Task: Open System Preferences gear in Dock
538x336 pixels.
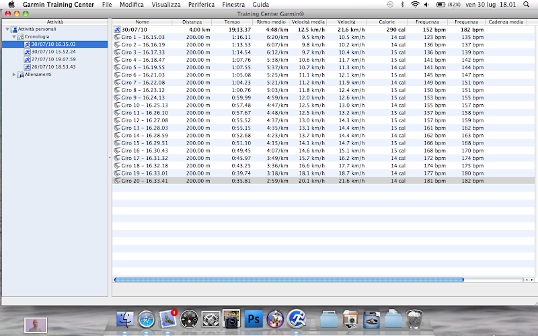Action: click(x=210, y=319)
